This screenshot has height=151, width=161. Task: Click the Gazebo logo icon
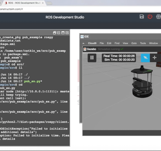coord(85,49)
